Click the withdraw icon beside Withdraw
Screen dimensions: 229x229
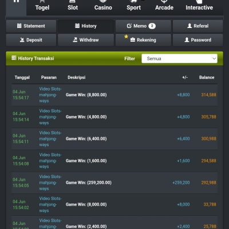point(75,40)
